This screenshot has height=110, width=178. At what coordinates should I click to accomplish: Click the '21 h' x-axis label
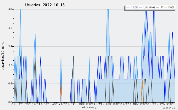pos(155,104)
